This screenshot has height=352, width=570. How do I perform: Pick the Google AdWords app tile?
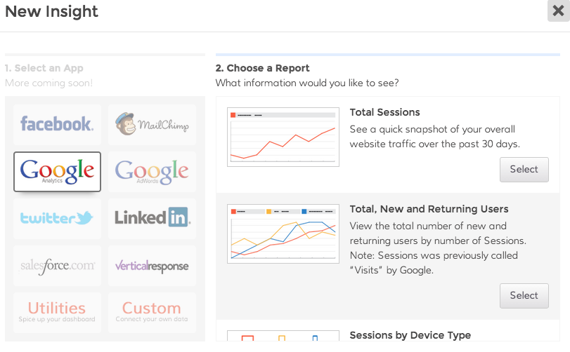click(152, 171)
